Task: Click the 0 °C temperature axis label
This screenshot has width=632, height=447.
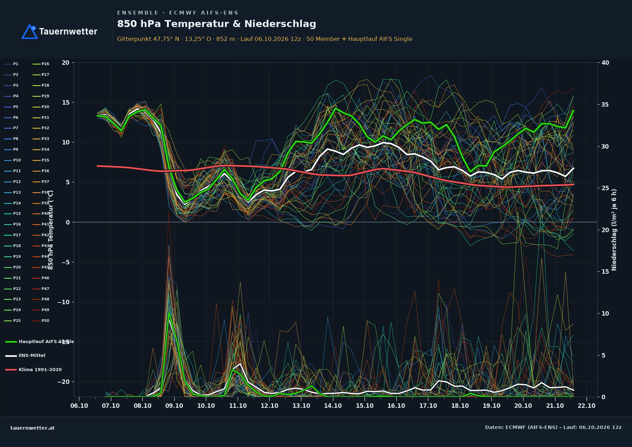Action: click(68, 222)
